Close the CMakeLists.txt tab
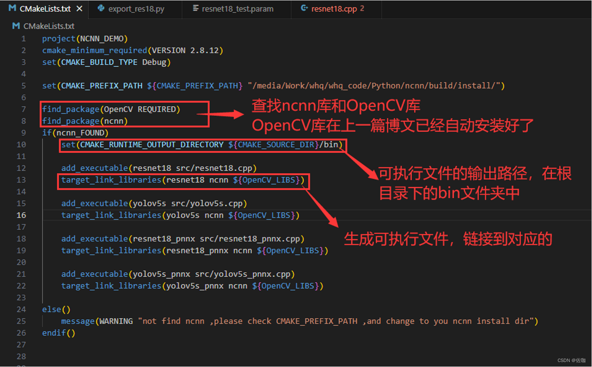Screen dimensions: 592x367 pos(79,9)
